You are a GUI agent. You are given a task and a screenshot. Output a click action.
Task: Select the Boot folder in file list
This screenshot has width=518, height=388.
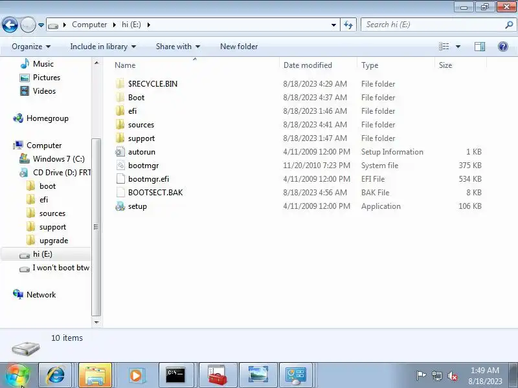pyautogui.click(x=136, y=98)
